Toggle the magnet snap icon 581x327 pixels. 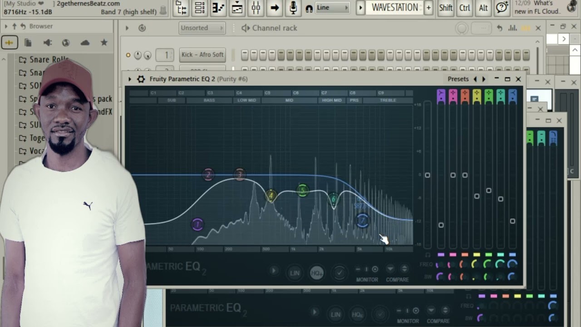pyautogui.click(x=309, y=8)
